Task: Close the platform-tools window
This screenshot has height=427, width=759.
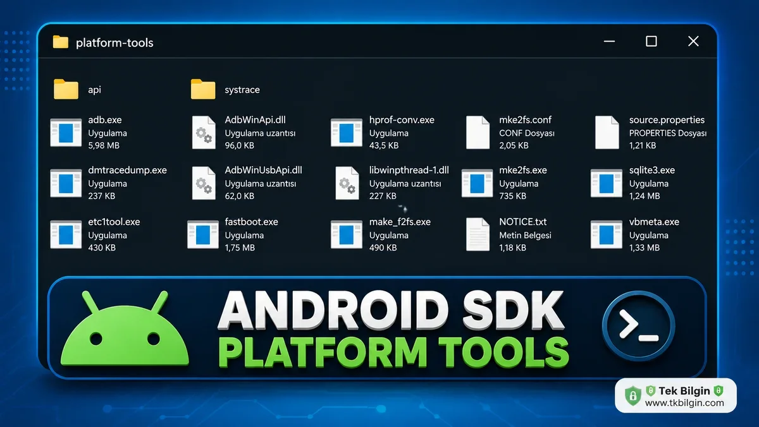Action: [x=693, y=42]
